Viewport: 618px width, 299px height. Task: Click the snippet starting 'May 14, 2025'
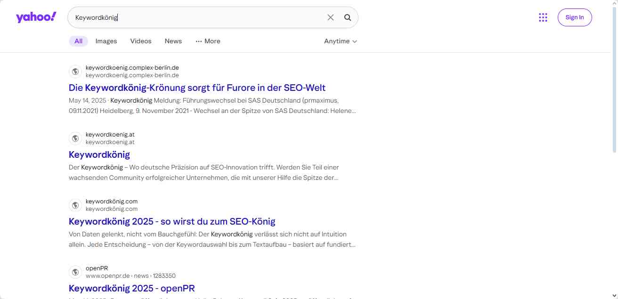pos(212,105)
